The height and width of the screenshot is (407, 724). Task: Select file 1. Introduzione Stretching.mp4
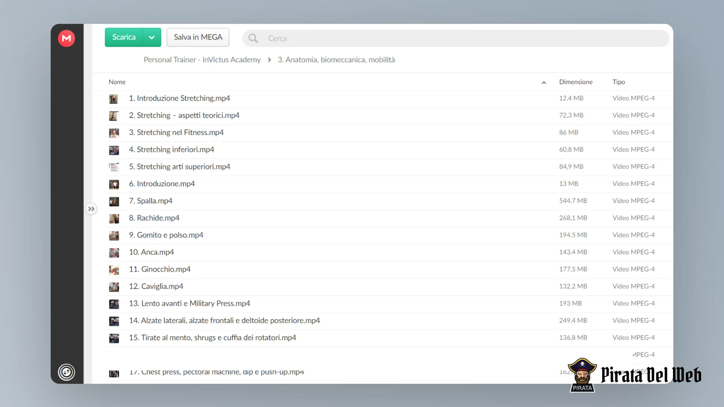[179, 98]
